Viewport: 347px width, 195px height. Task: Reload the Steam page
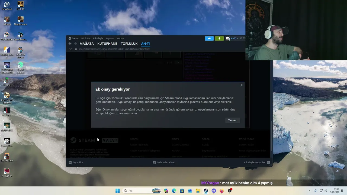(70, 49)
